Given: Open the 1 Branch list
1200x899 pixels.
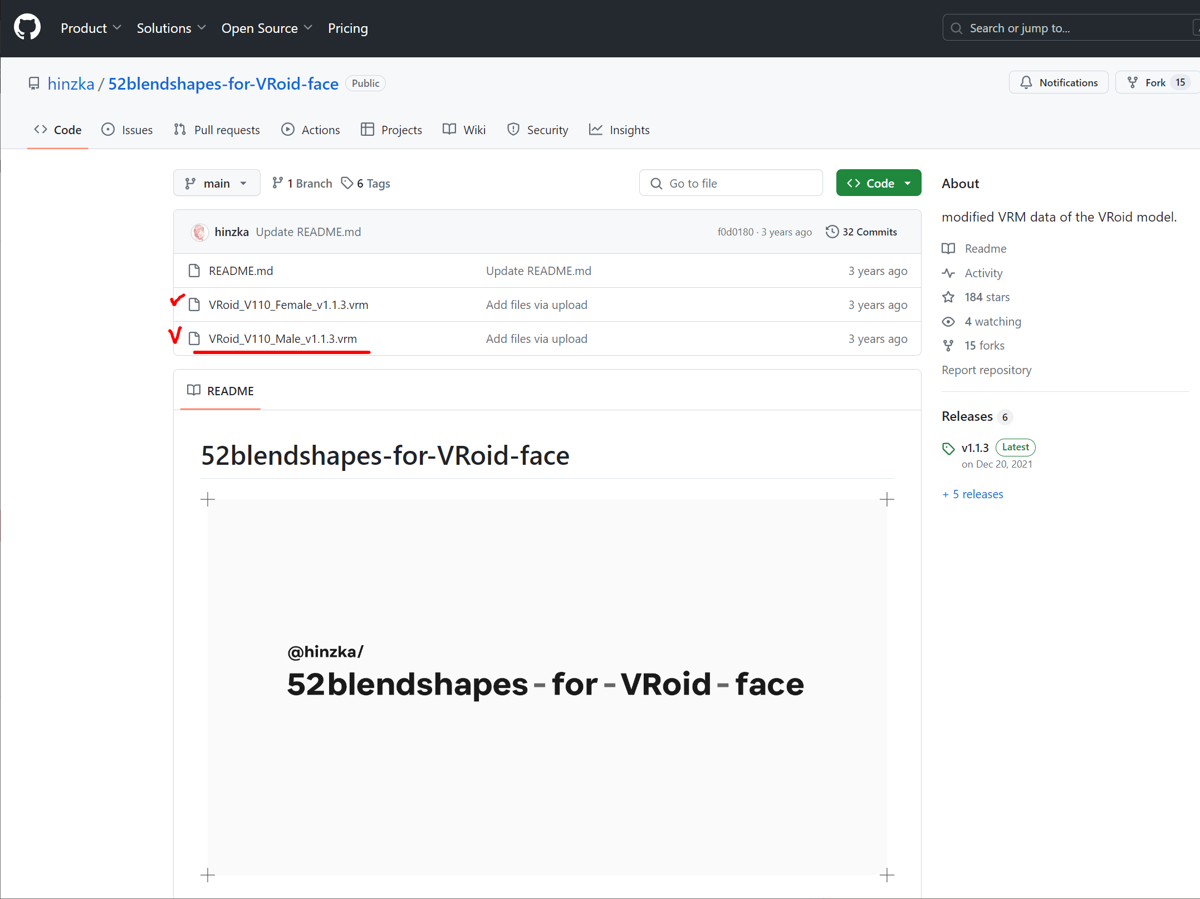Looking at the screenshot, I should pos(302,183).
